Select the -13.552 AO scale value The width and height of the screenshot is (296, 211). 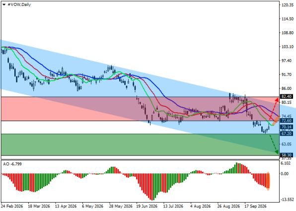[x=287, y=200]
